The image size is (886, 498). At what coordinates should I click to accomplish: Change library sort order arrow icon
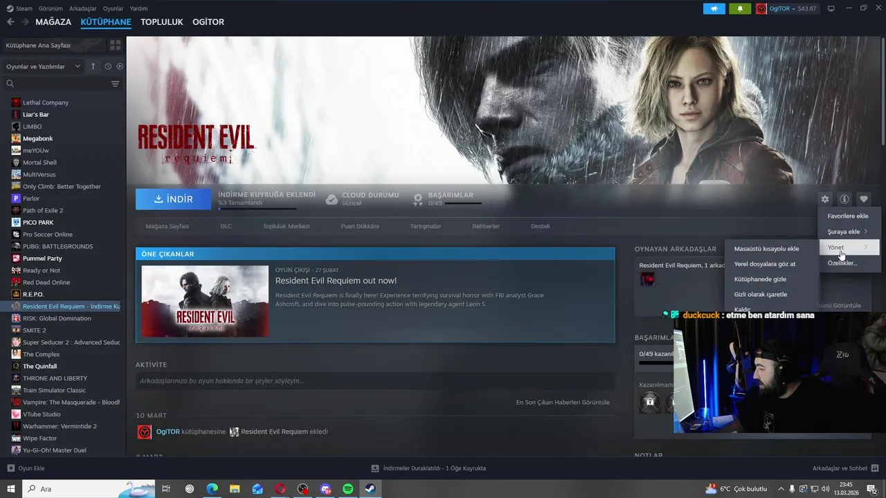93,66
